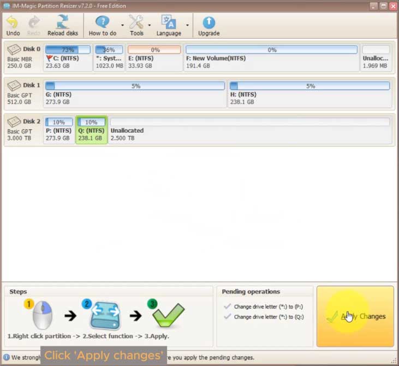Select the F: New Volume partition

271,57
